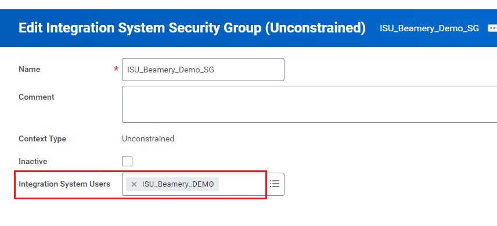This screenshot has width=497, height=226.
Task: Focus the Name field containing ISU_Beamery_Demo_SG
Action: point(203,70)
